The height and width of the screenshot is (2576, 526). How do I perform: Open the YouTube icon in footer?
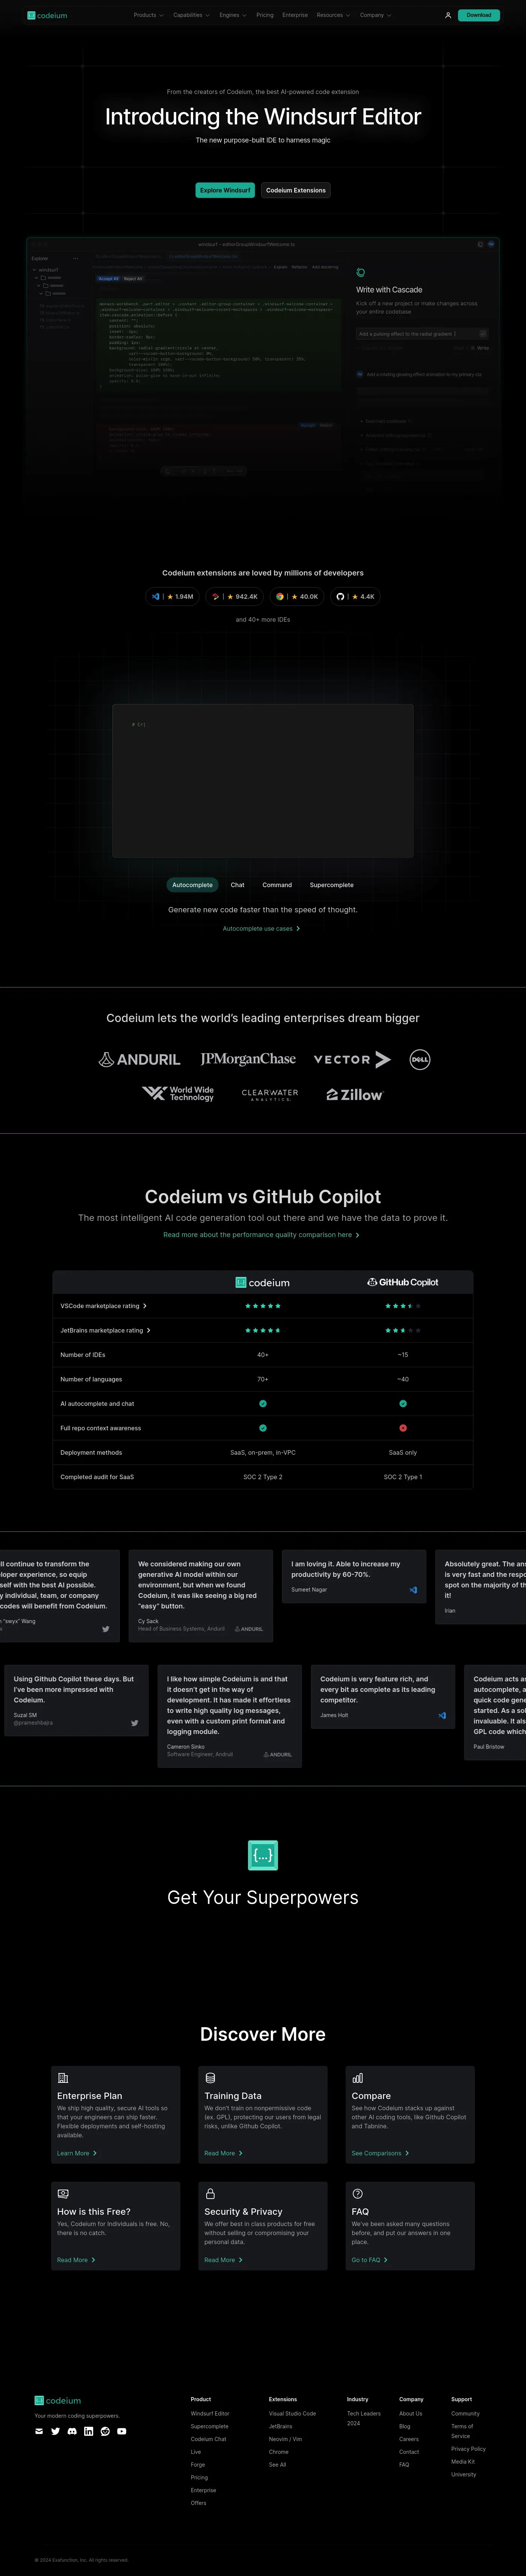click(122, 2431)
